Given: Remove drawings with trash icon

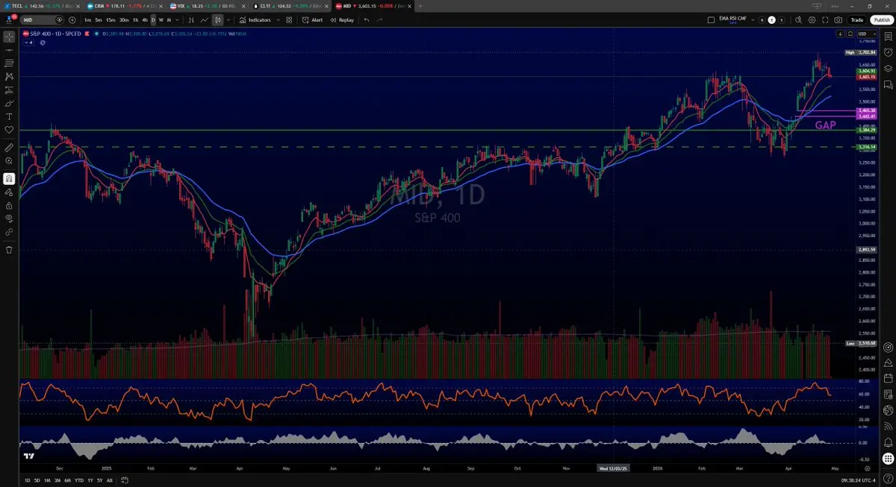Looking at the screenshot, I should (x=9, y=249).
